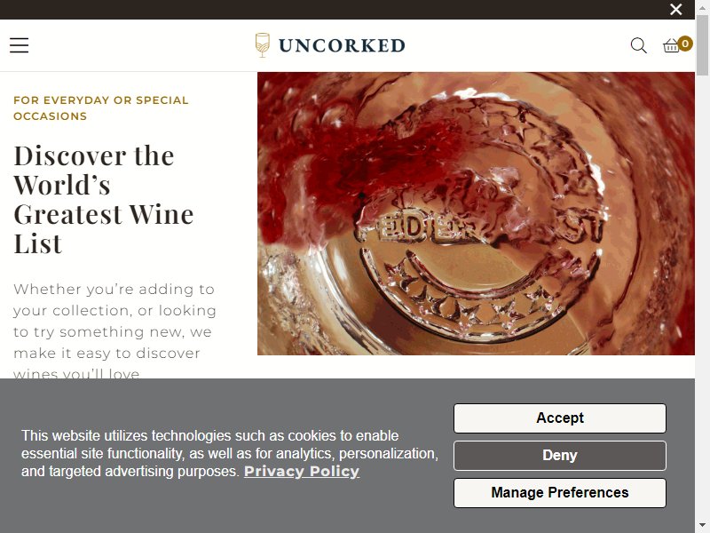Click the scrollbar track below the thumb

(702, 295)
